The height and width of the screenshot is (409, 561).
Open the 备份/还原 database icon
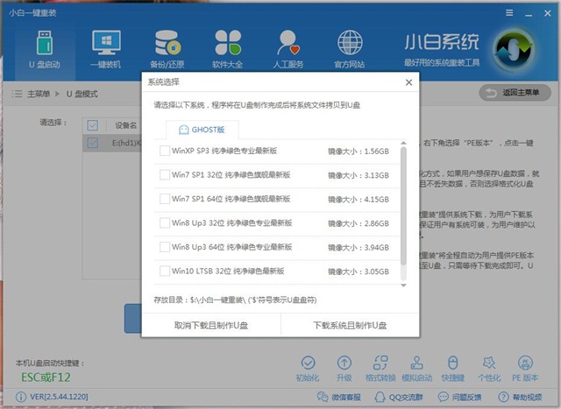pos(167,43)
